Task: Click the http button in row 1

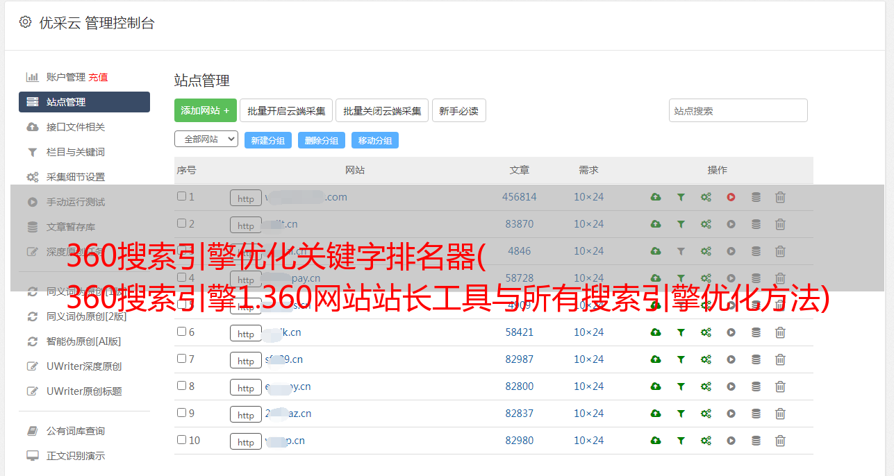Action: pos(246,198)
